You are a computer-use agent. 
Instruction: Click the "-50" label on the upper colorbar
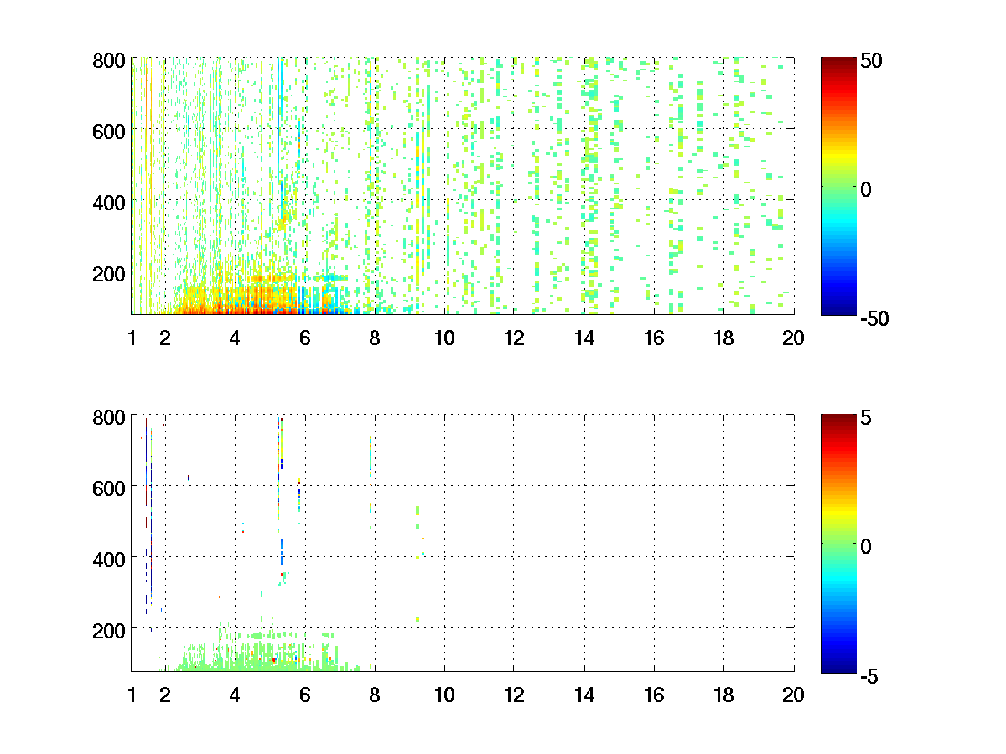(875, 318)
